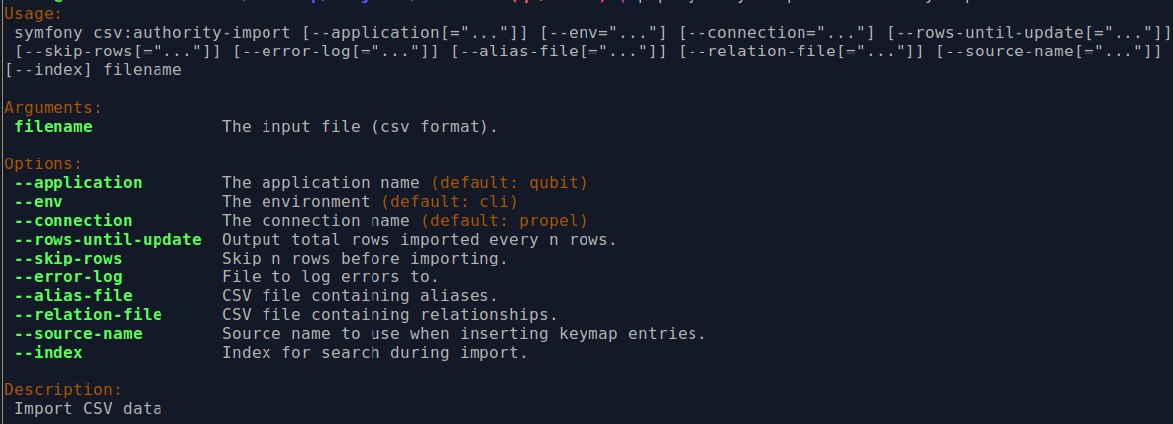Image resolution: width=1173 pixels, height=424 pixels.
Task: Click the "Usage:" section heading
Action: 32,15
